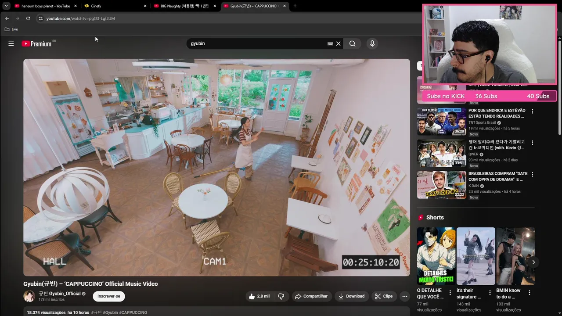Open options menu for K-DAN video

pyautogui.click(x=532, y=174)
